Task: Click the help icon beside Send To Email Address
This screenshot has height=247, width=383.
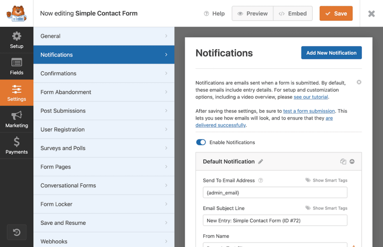Action: [x=260, y=180]
